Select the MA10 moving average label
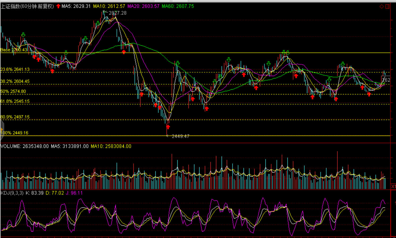396x238 pixels. (109, 6)
